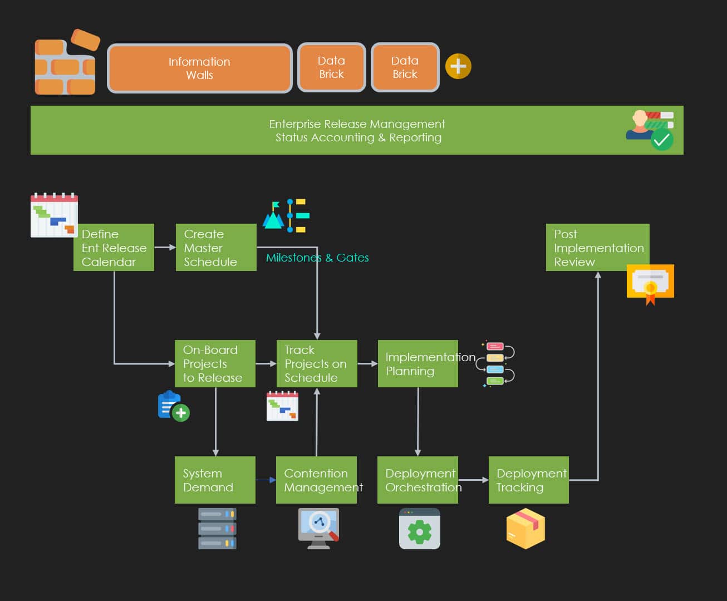Click the Milestones & Gates label

tap(317, 258)
